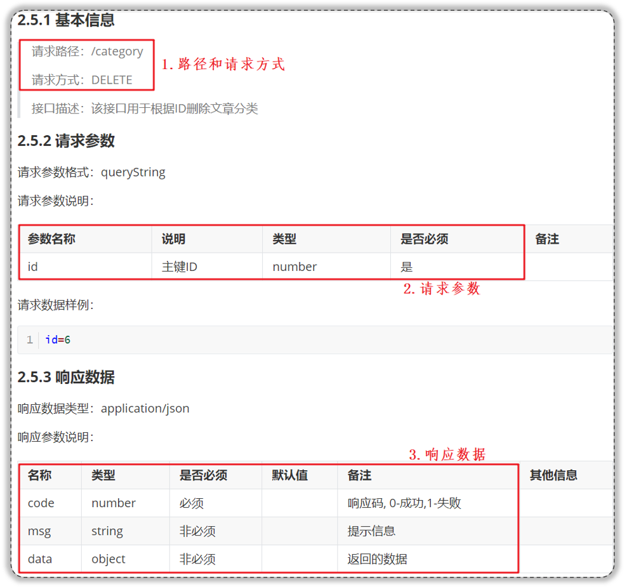634x587 pixels.
Task: Click the label 响应参数说明：
Action: pos(55,437)
